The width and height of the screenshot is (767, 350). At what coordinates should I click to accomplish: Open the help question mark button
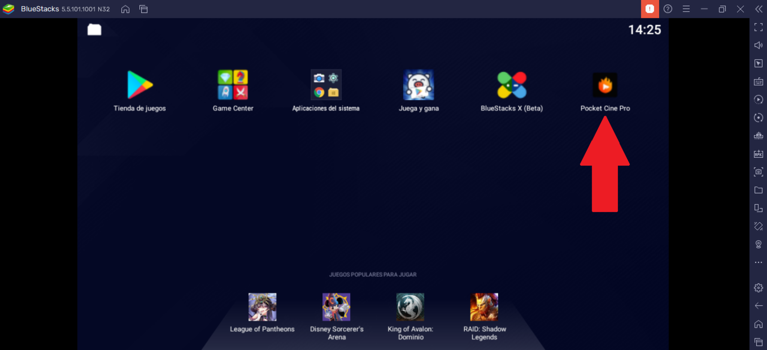pyautogui.click(x=668, y=9)
